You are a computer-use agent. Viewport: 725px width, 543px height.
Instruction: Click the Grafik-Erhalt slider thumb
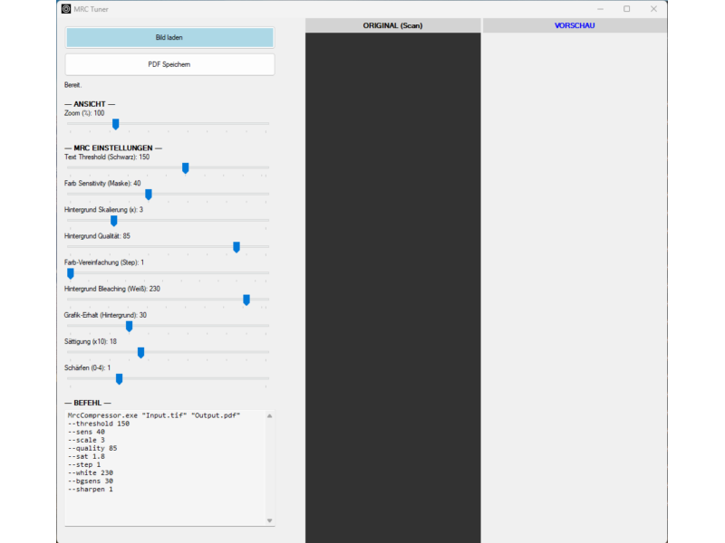coord(129,326)
